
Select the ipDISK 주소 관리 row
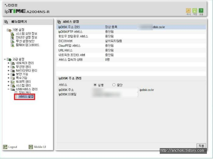pyautogui.click(x=131, y=27)
